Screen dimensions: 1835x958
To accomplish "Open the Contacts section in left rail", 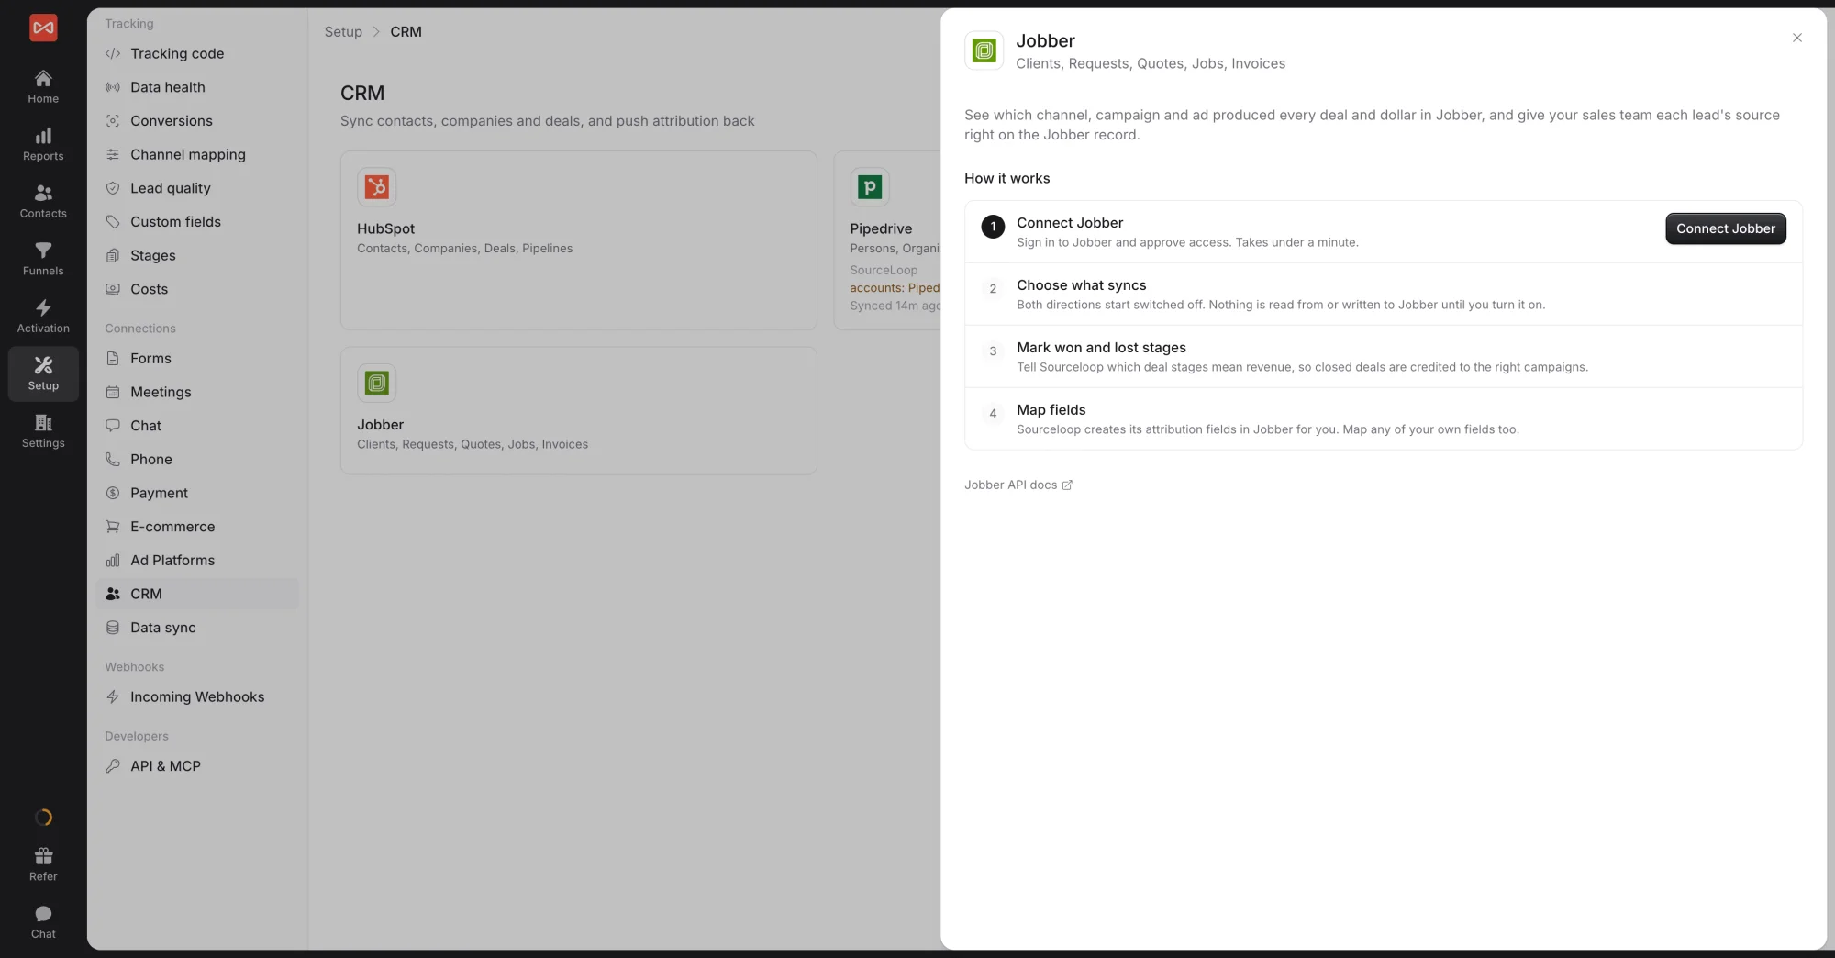I will pos(43,201).
